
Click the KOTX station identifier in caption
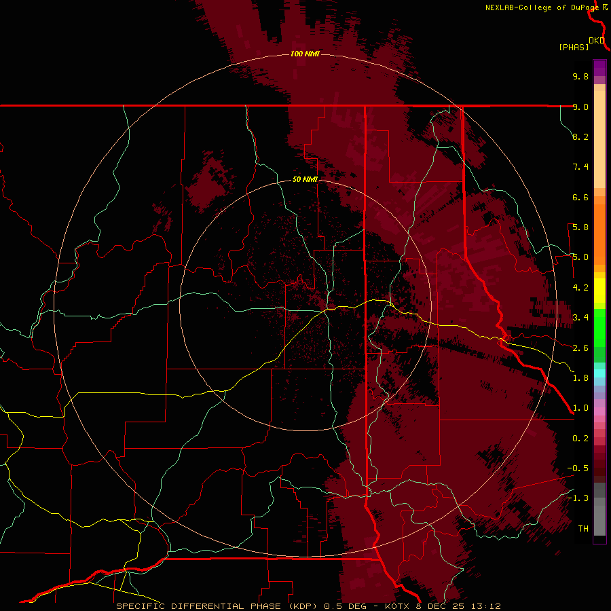click(x=397, y=606)
